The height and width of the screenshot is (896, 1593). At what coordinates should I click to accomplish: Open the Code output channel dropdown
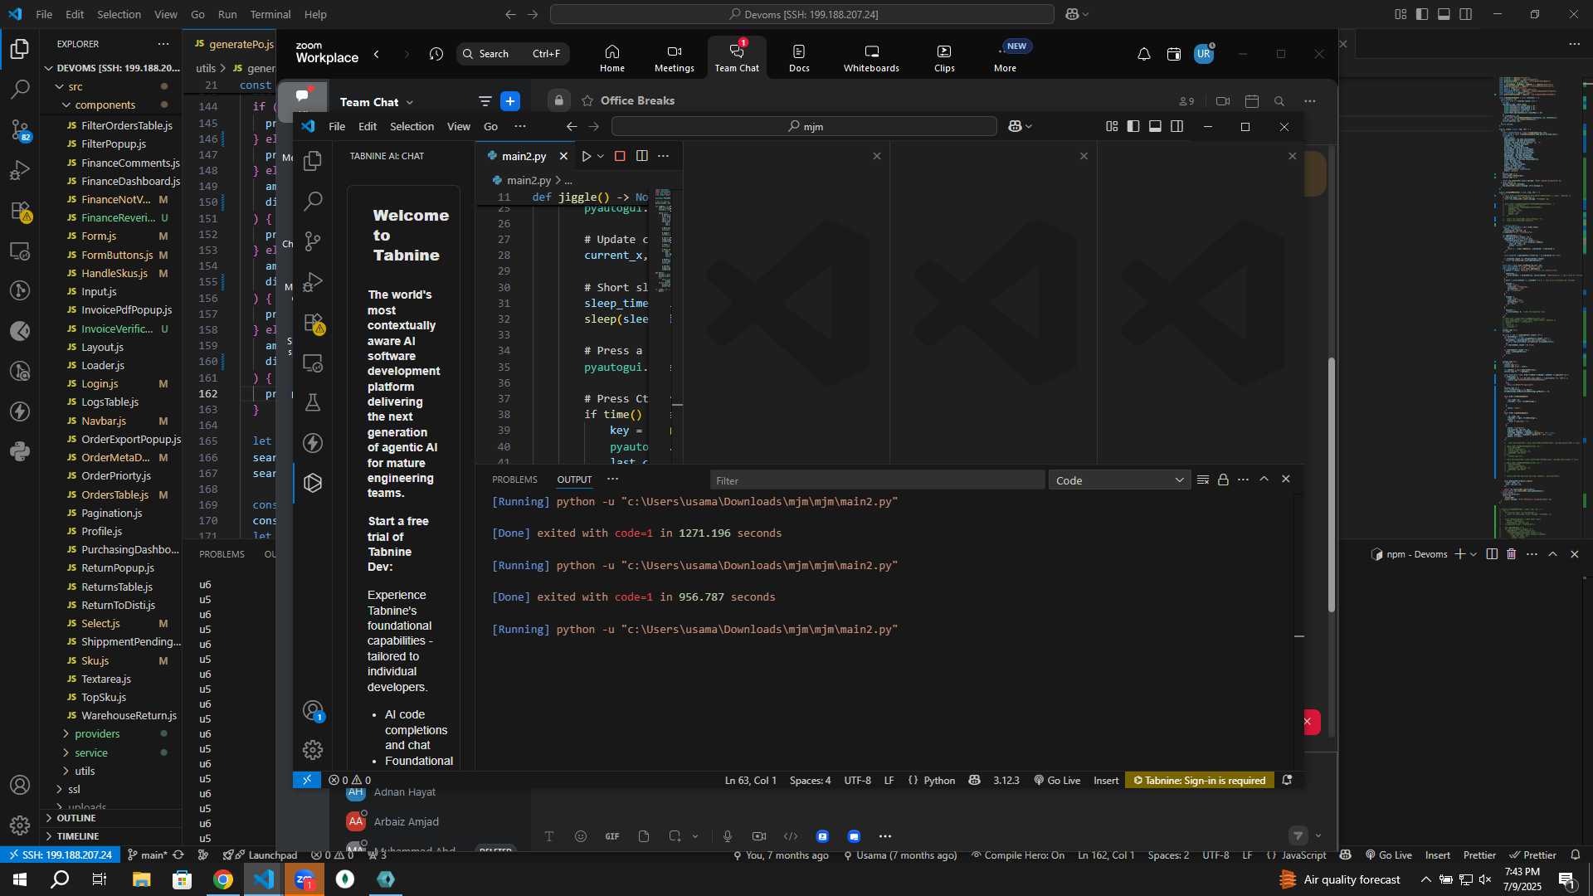[1119, 480]
